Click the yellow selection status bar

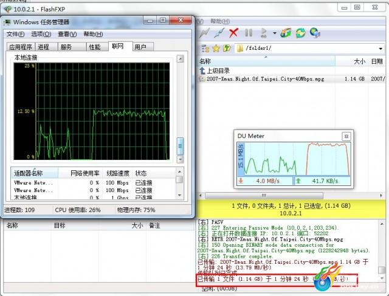pos(291,210)
